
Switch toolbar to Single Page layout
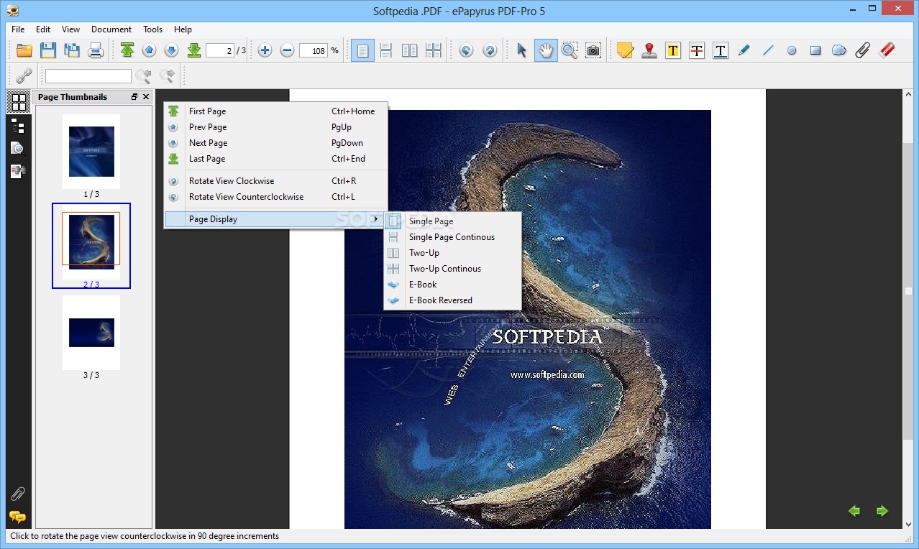[x=362, y=50]
